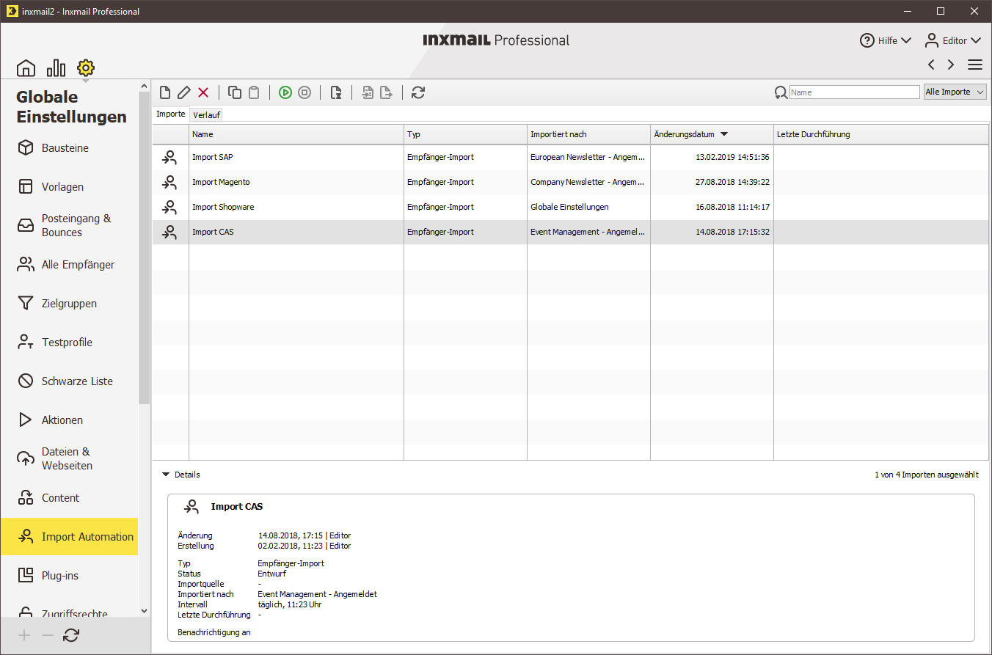Sort by Letzte Durchführung column header
Image resolution: width=992 pixels, height=655 pixels.
(880, 134)
